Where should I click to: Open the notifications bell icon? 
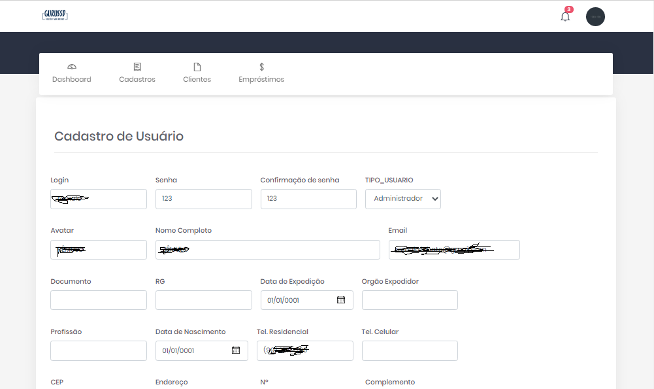(565, 16)
